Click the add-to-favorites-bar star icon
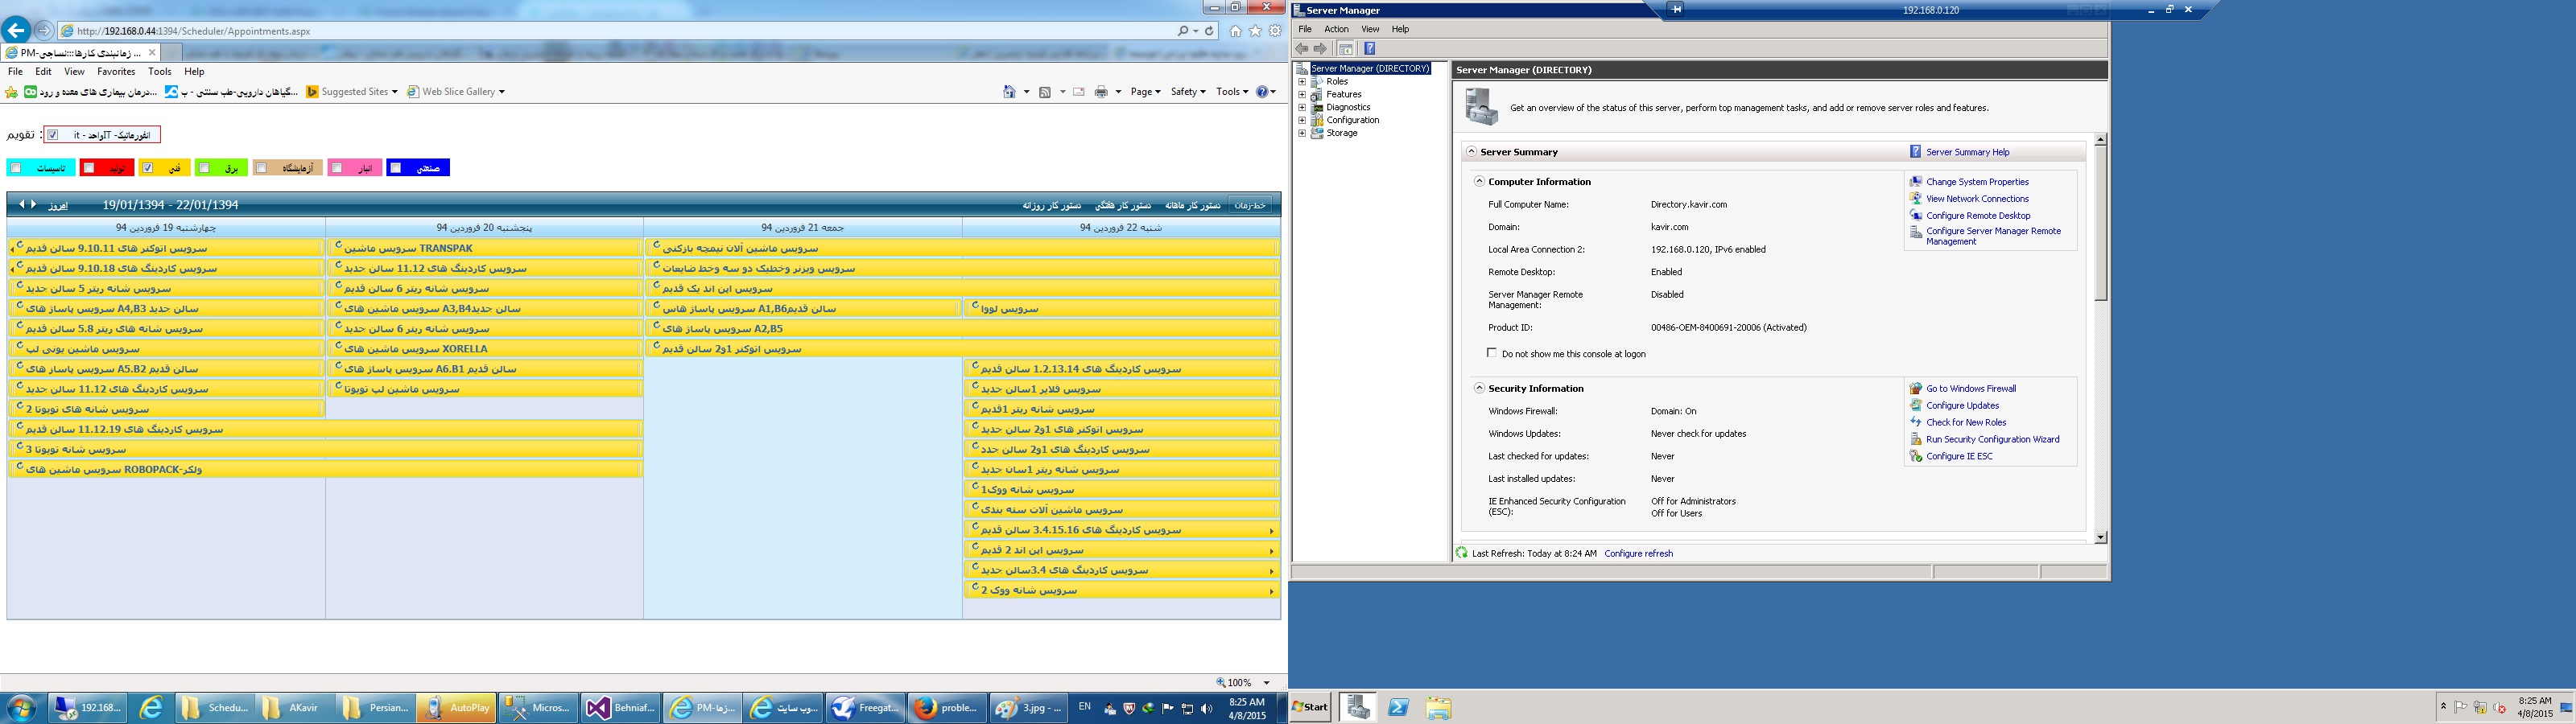 pyautogui.click(x=12, y=92)
